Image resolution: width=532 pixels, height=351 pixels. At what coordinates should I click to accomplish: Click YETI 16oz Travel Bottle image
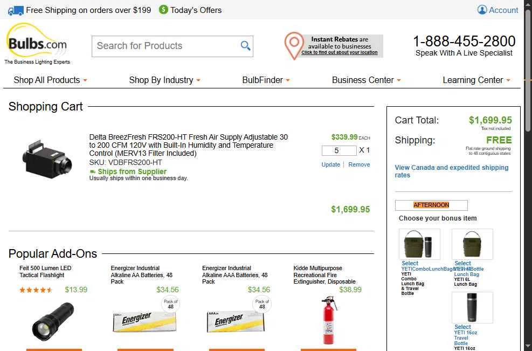click(472, 307)
